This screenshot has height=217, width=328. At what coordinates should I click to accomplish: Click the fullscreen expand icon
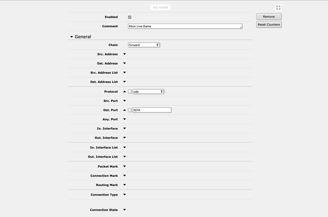278,8
